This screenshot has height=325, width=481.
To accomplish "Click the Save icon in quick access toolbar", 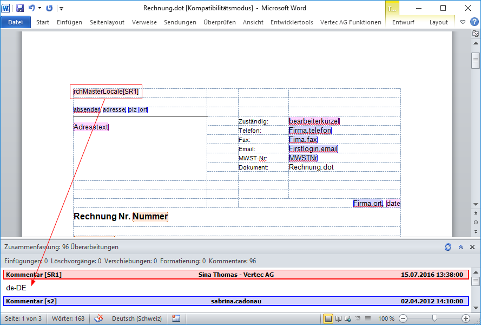I will point(20,8).
